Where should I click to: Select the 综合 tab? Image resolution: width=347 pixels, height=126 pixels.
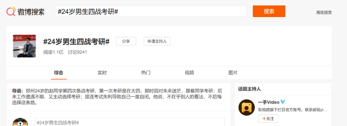[x=59, y=73]
